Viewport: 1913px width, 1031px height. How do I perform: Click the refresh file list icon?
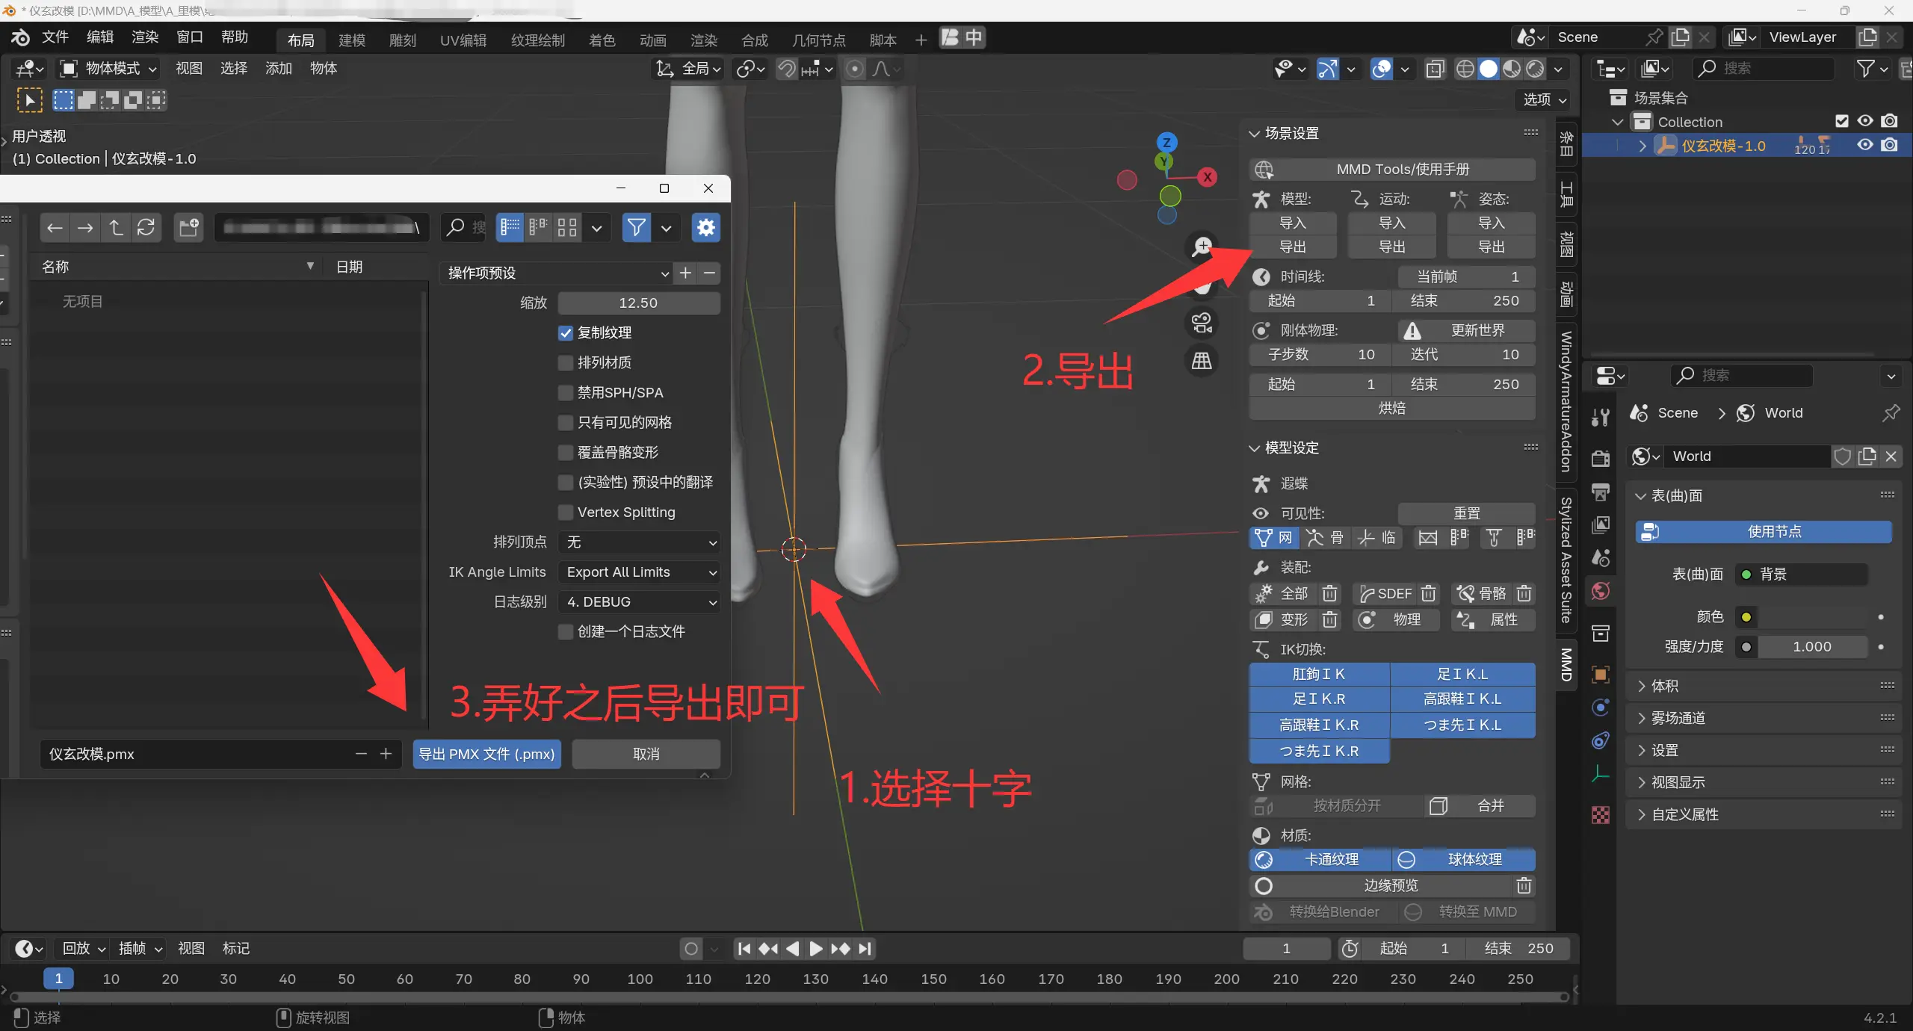(x=146, y=227)
